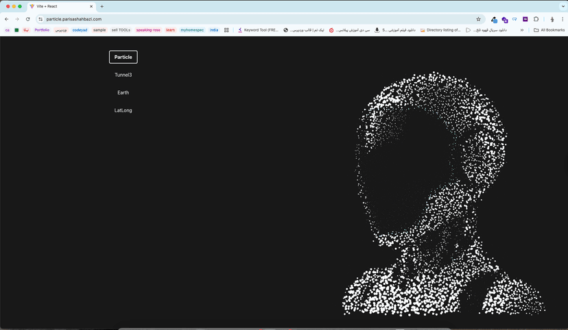
Task: Go back to the previous page
Action: (x=7, y=19)
